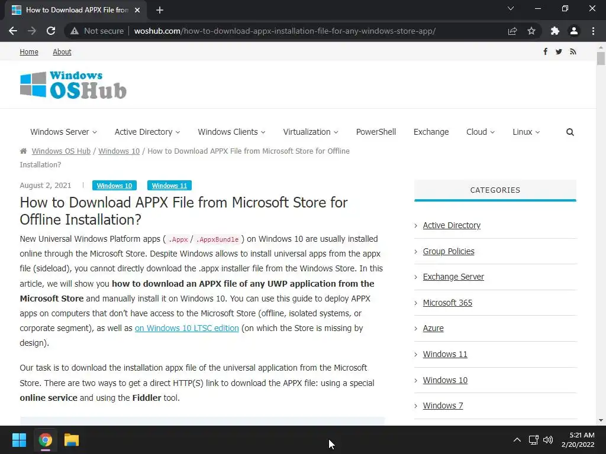Viewport: 606px width, 454px height.
Task: Open the site search magnifier icon
Action: [x=570, y=132]
